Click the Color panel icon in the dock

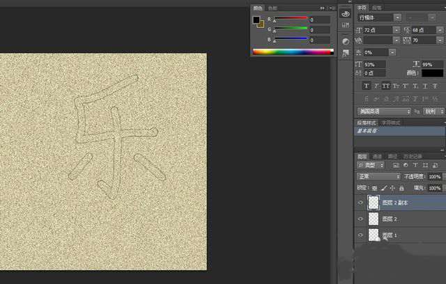pyautogui.click(x=346, y=13)
